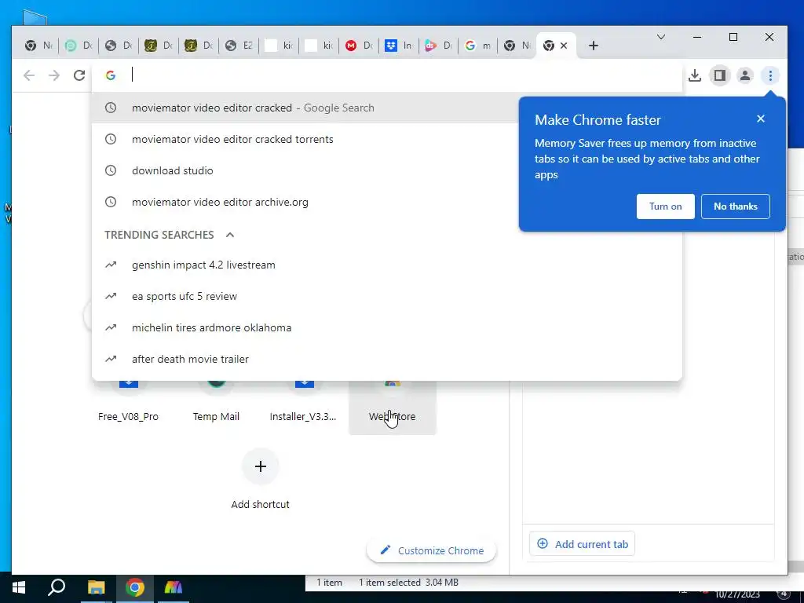The width and height of the screenshot is (804, 603).
Task: Switch to the MEGA red icon tab
Action: (359, 46)
